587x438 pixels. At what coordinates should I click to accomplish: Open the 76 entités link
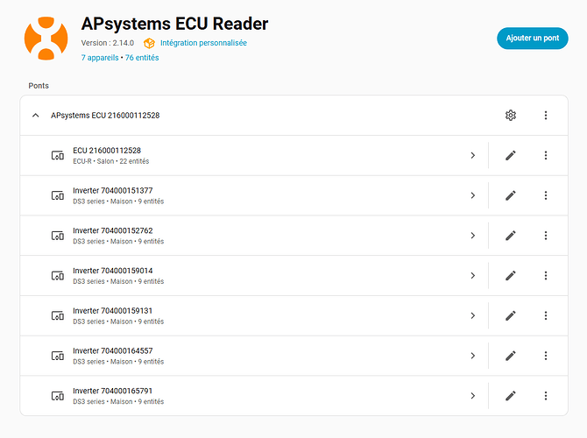click(x=142, y=58)
